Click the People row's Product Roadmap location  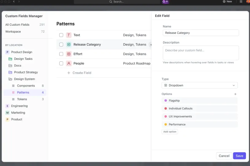pyautogui.click(x=137, y=63)
